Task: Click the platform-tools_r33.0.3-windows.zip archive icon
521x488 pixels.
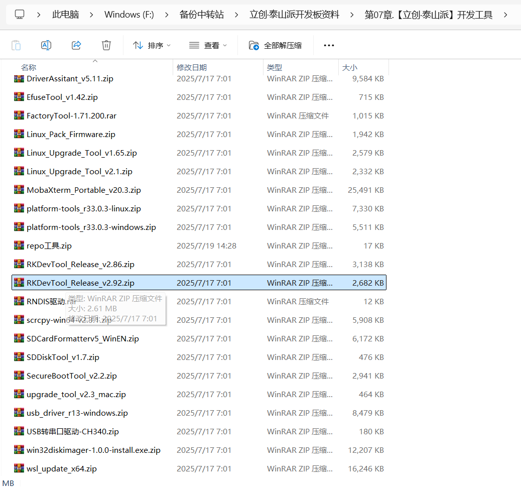Action: click(19, 227)
